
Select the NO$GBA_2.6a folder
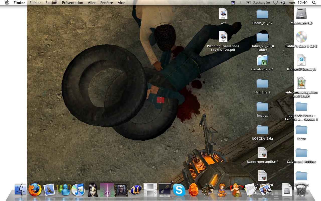[262, 130]
